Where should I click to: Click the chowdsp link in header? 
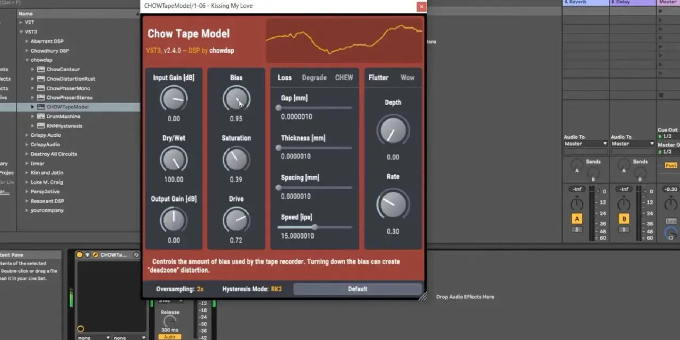click(x=222, y=51)
